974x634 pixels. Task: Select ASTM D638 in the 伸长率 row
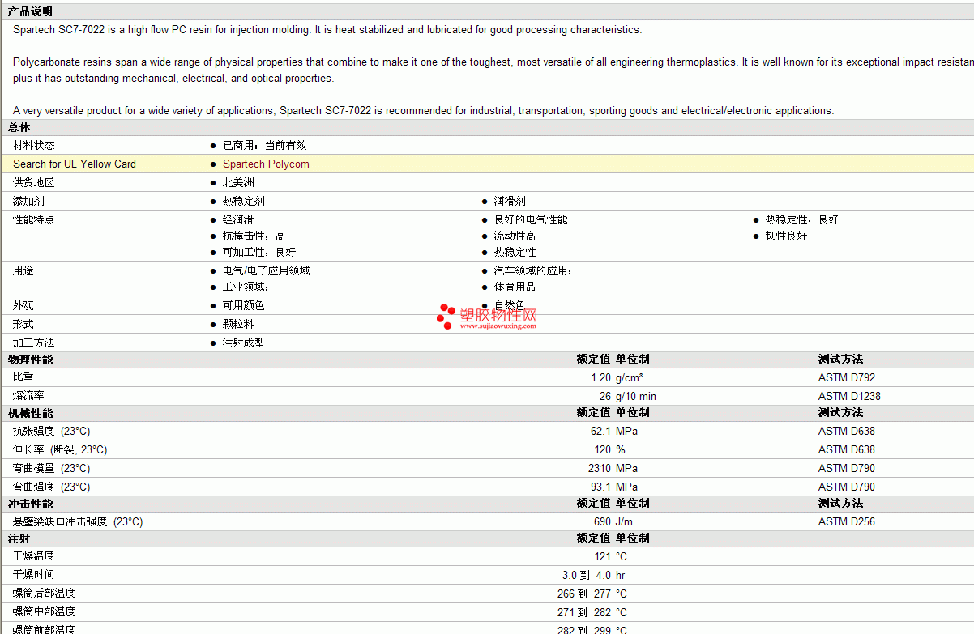tap(847, 449)
